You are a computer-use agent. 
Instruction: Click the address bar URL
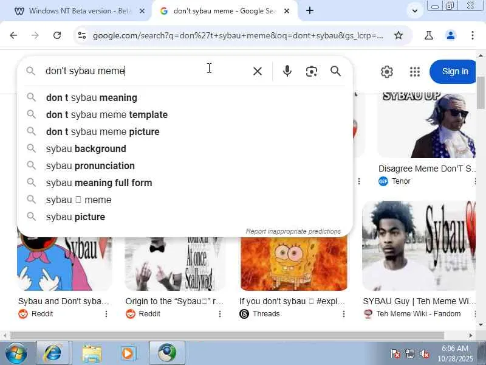[238, 35]
